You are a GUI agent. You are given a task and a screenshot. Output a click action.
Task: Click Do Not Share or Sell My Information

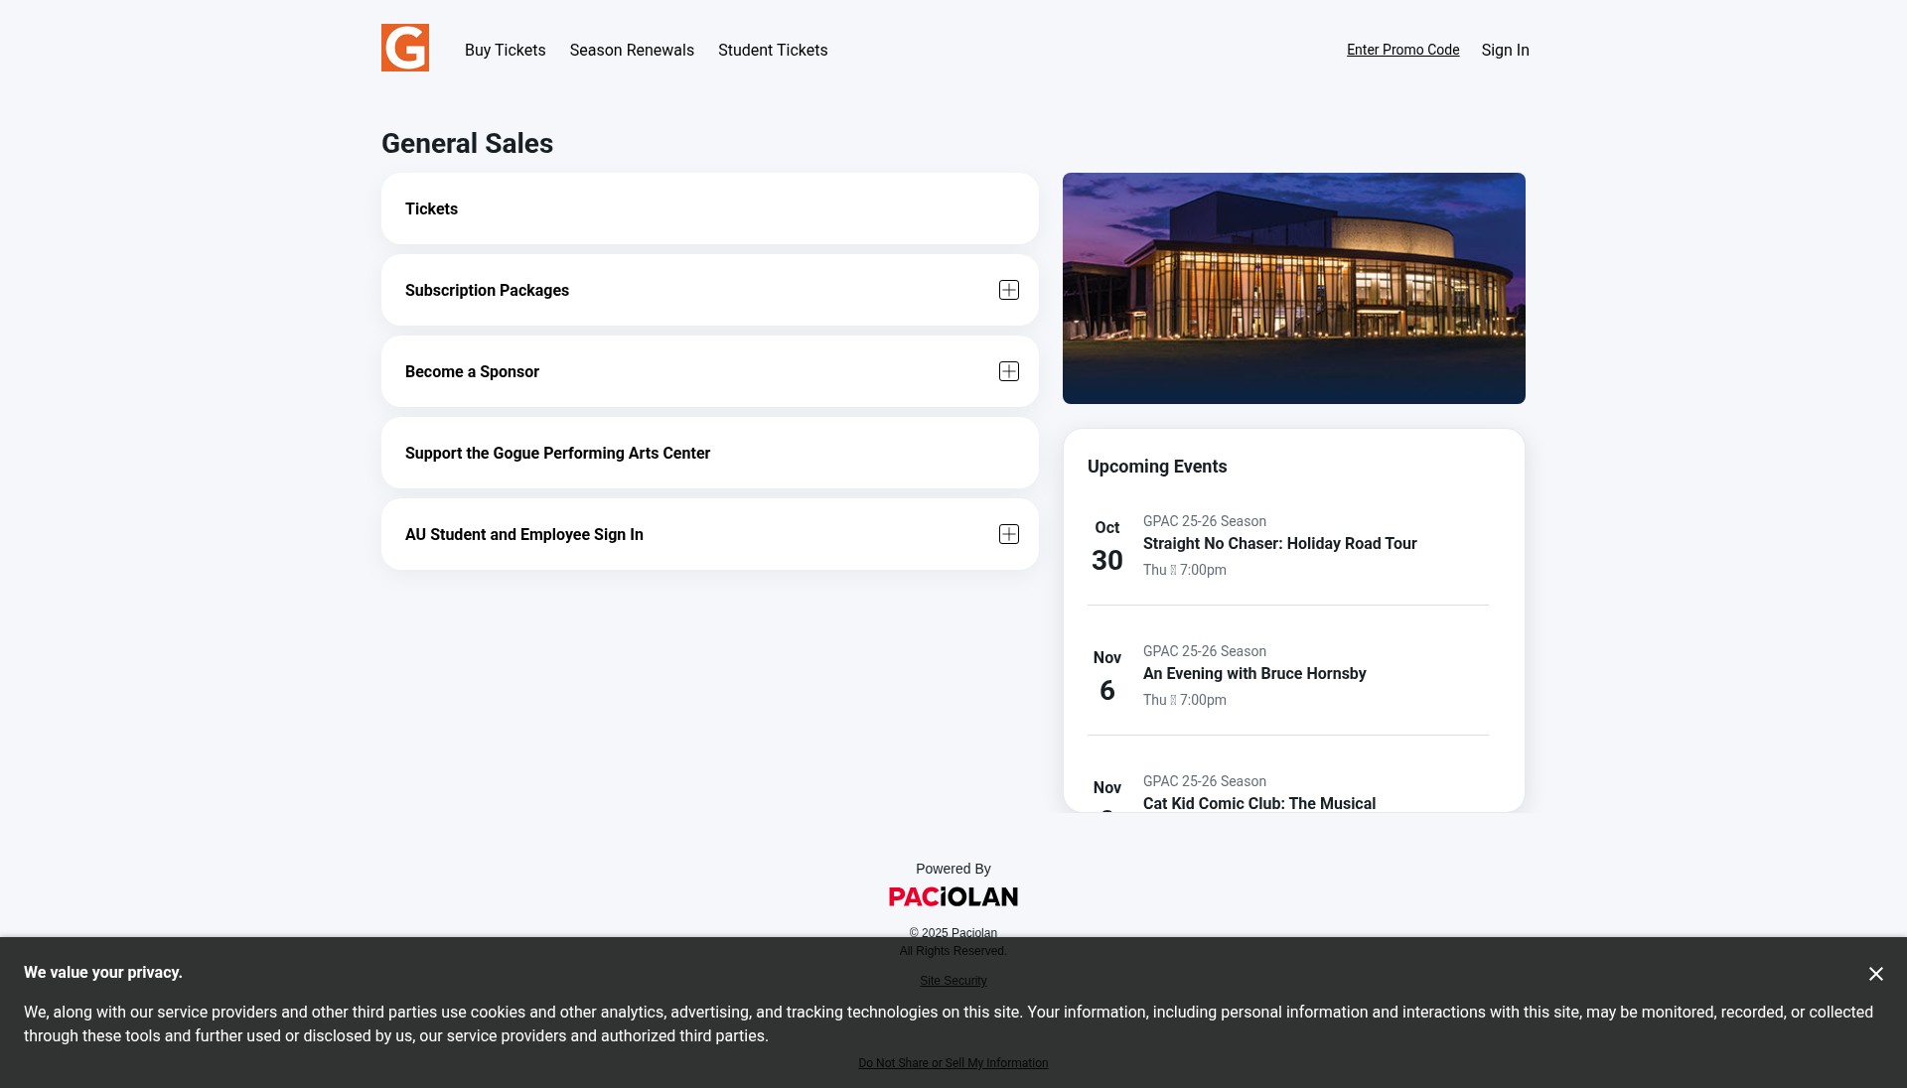coord(953,1063)
